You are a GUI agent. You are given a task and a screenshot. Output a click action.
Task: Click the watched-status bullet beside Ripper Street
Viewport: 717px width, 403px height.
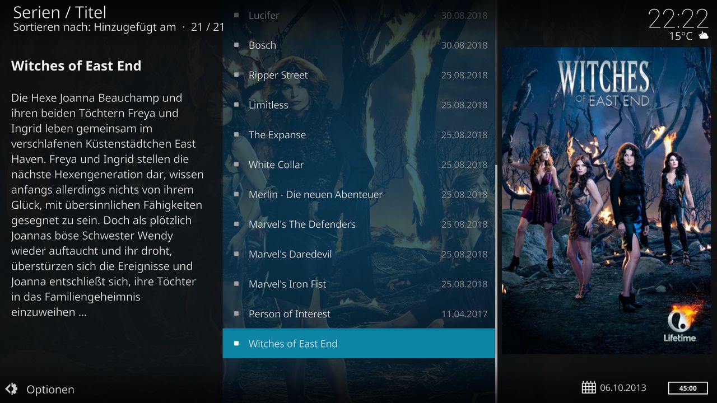coord(236,75)
